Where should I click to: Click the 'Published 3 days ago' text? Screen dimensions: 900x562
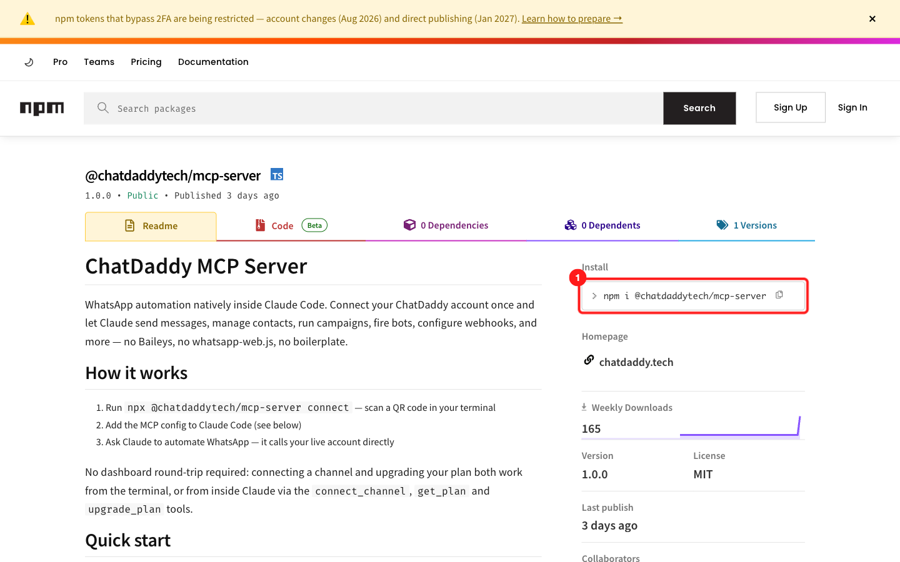coord(227,195)
